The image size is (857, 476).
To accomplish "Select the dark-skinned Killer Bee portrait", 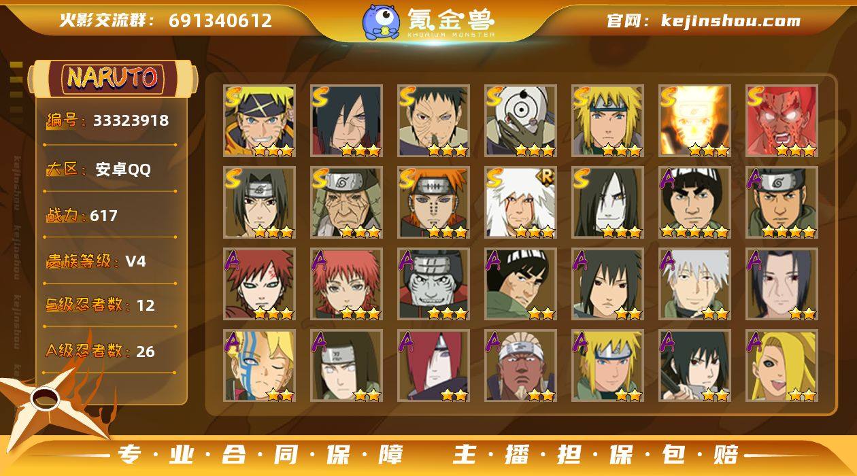I will click(x=520, y=366).
